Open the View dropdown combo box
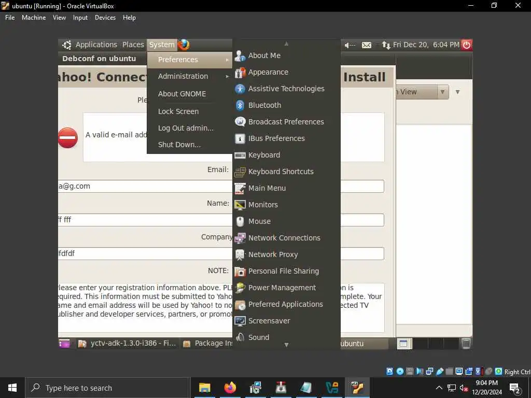This screenshot has height=398, width=531. [x=422, y=92]
